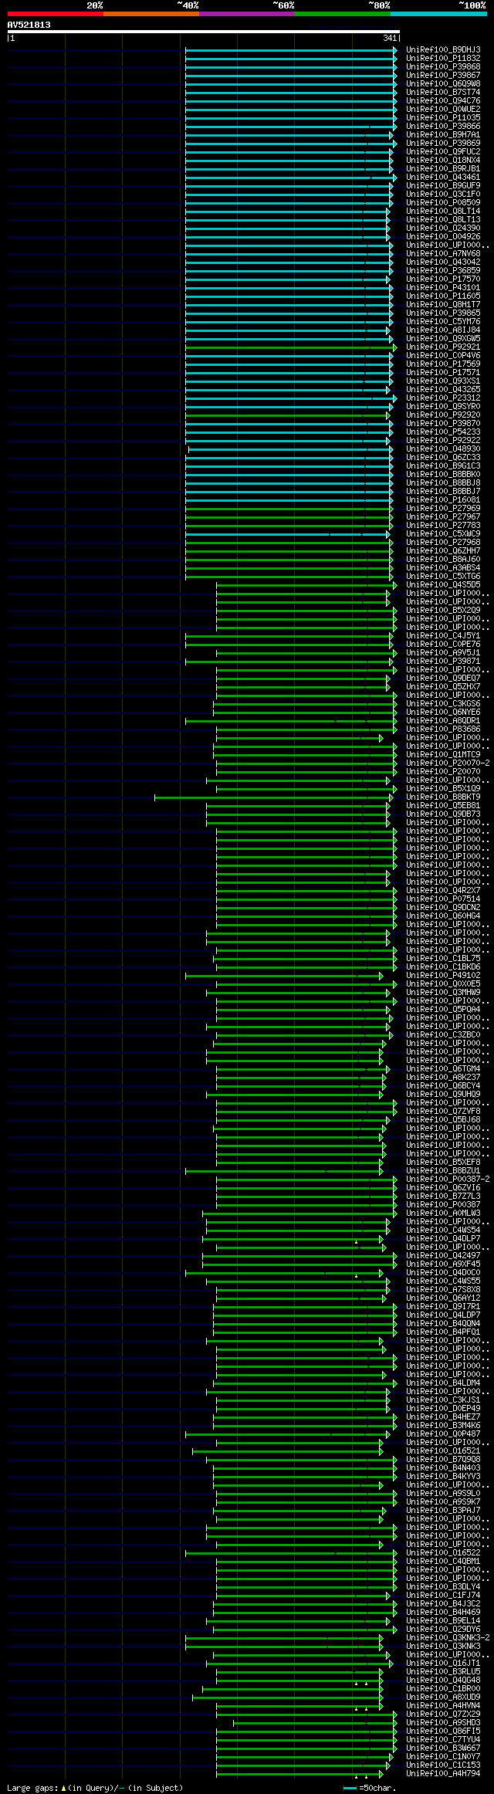Select hit label UniRef100_P54233
494x1794 pixels.
click(443, 432)
